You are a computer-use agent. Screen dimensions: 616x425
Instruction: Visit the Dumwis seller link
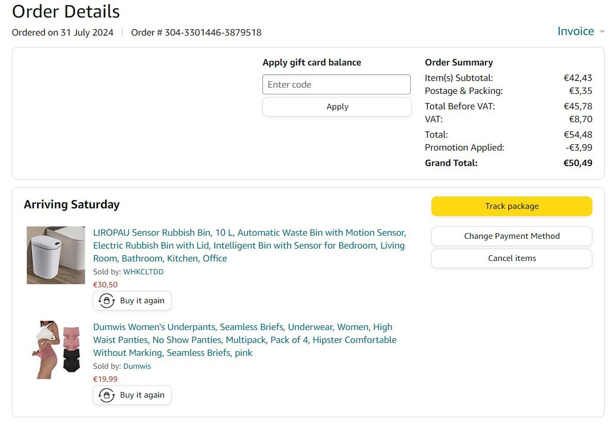click(137, 366)
